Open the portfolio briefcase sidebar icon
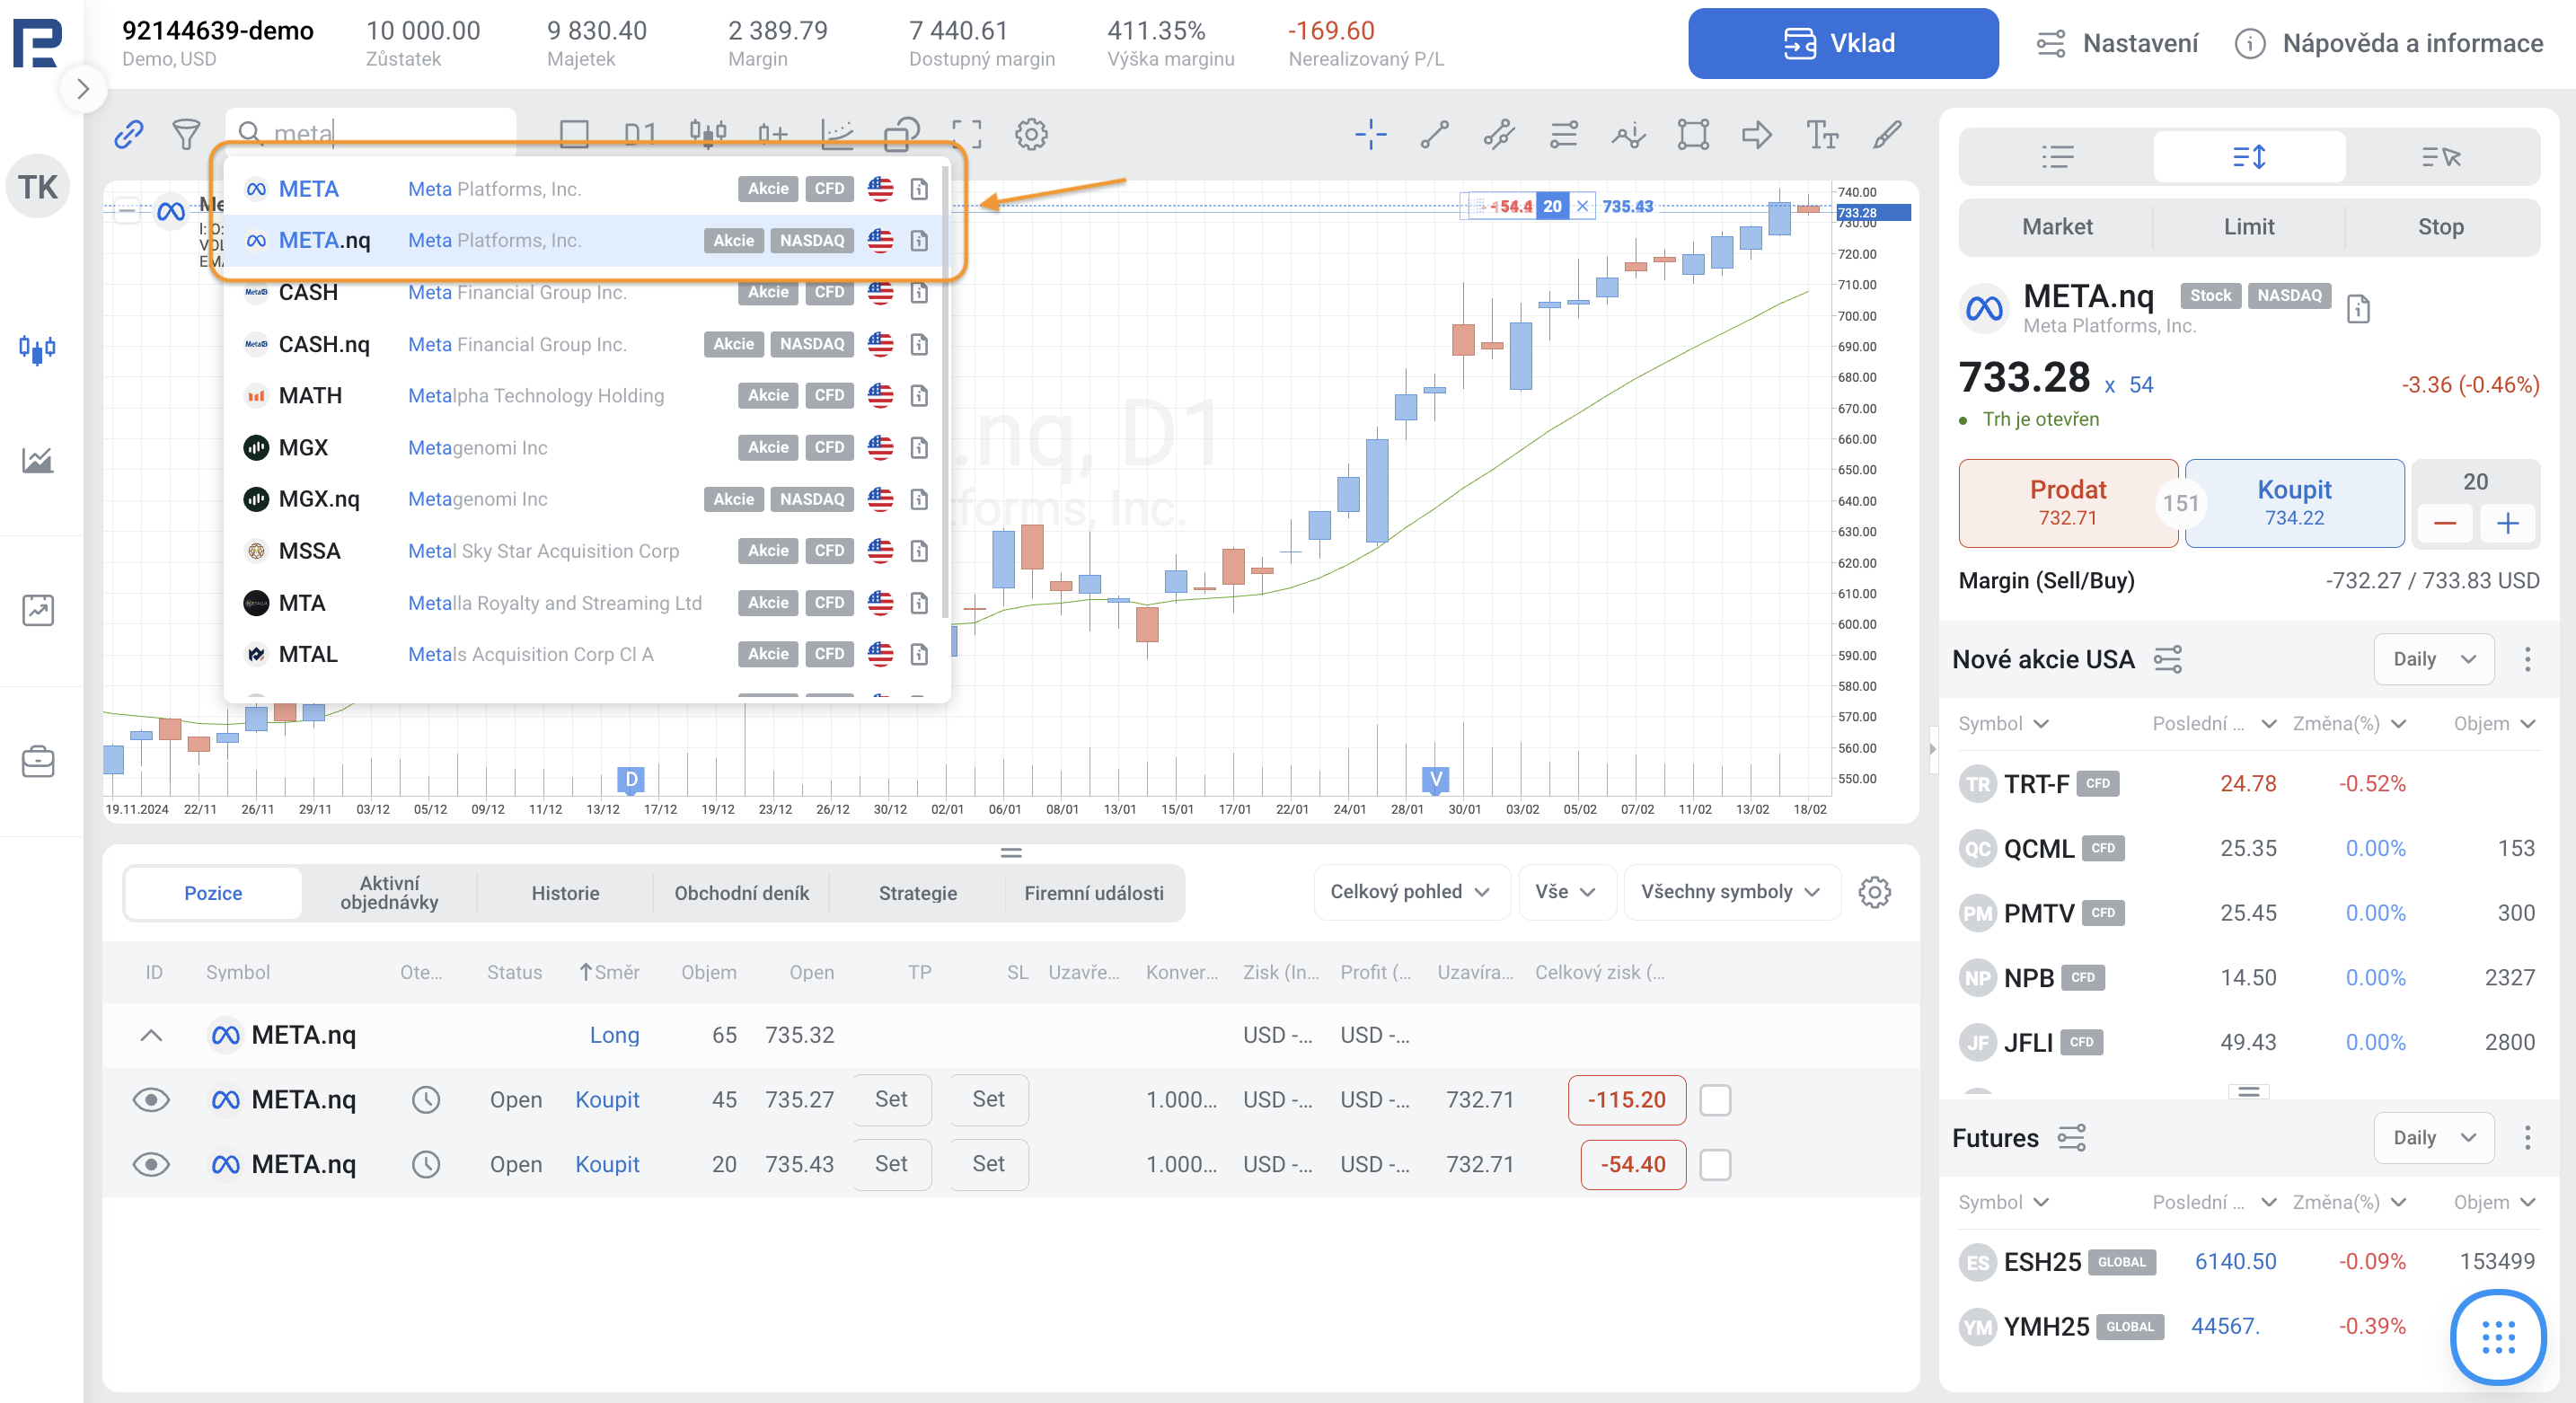Image resolution: width=2576 pixels, height=1403 pixels. coord(38,762)
